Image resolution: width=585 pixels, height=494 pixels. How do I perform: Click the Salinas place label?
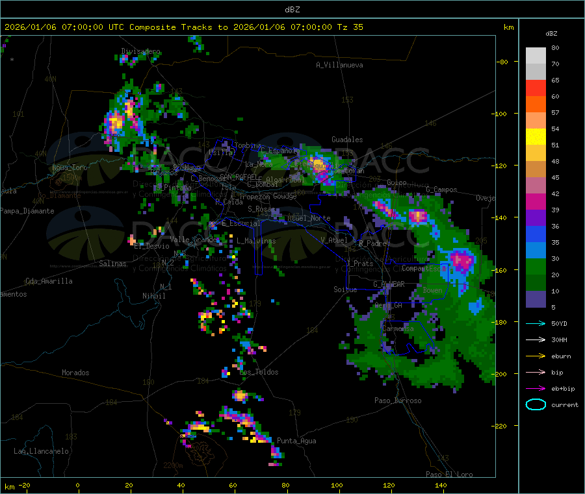coord(112,264)
